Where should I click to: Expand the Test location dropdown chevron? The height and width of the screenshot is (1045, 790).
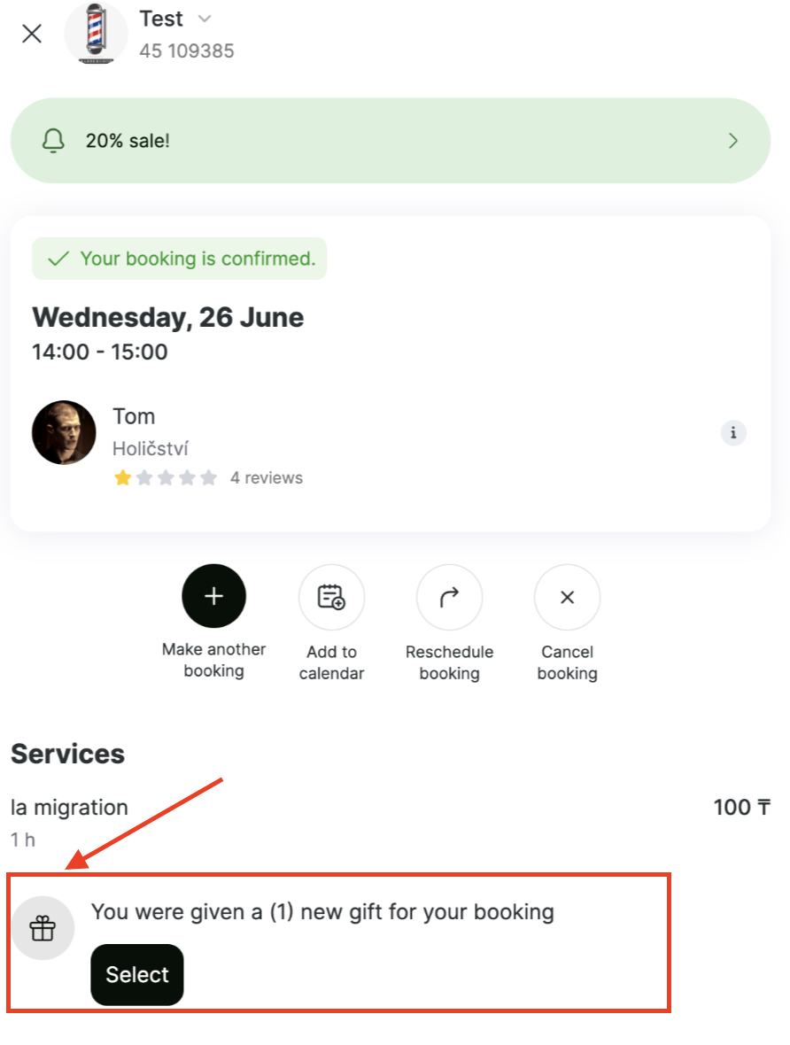tap(205, 19)
